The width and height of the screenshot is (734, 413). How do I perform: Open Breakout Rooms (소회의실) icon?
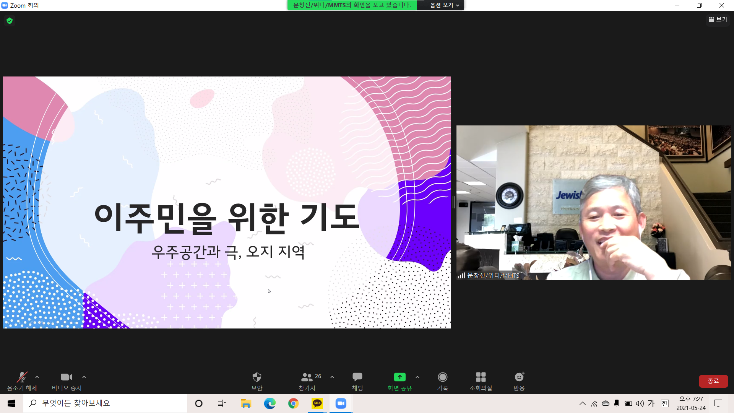click(x=481, y=377)
